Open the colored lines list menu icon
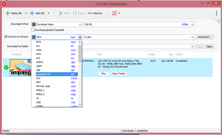Viewport: 222px width, 135px height. click(x=114, y=13)
